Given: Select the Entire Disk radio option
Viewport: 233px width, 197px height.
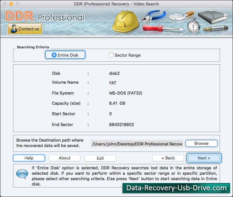Looking at the screenshot, I should (x=65, y=55).
